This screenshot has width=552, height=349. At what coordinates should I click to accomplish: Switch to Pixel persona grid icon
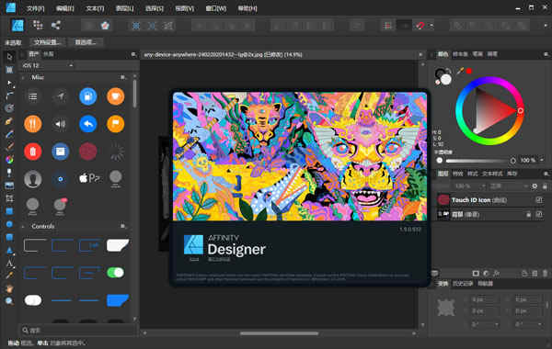[x=38, y=25]
